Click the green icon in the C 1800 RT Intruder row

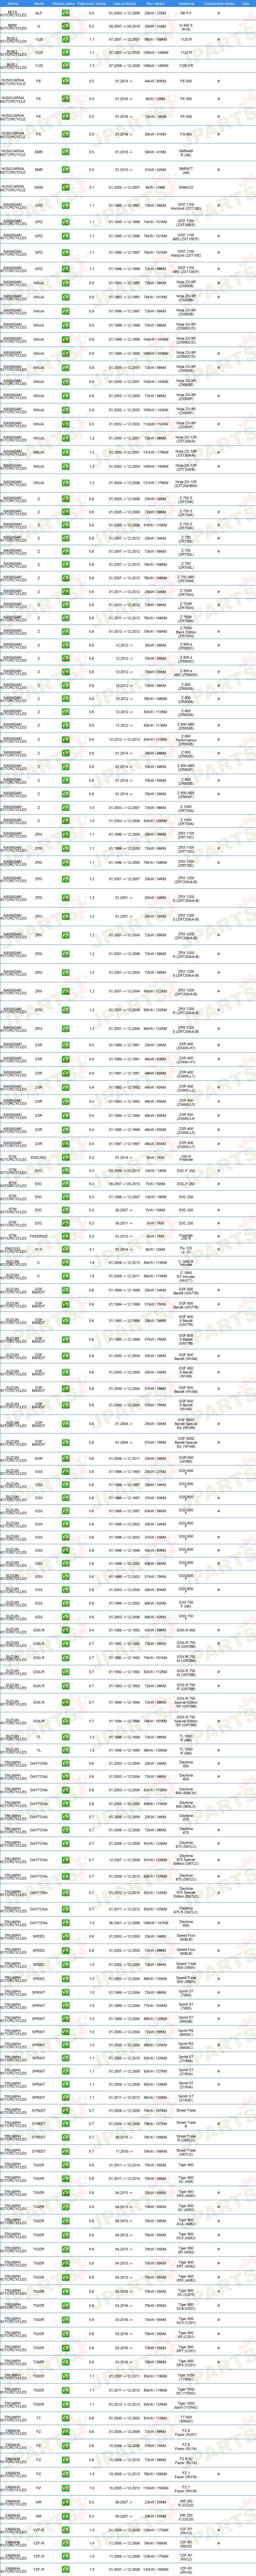click(66, 1276)
